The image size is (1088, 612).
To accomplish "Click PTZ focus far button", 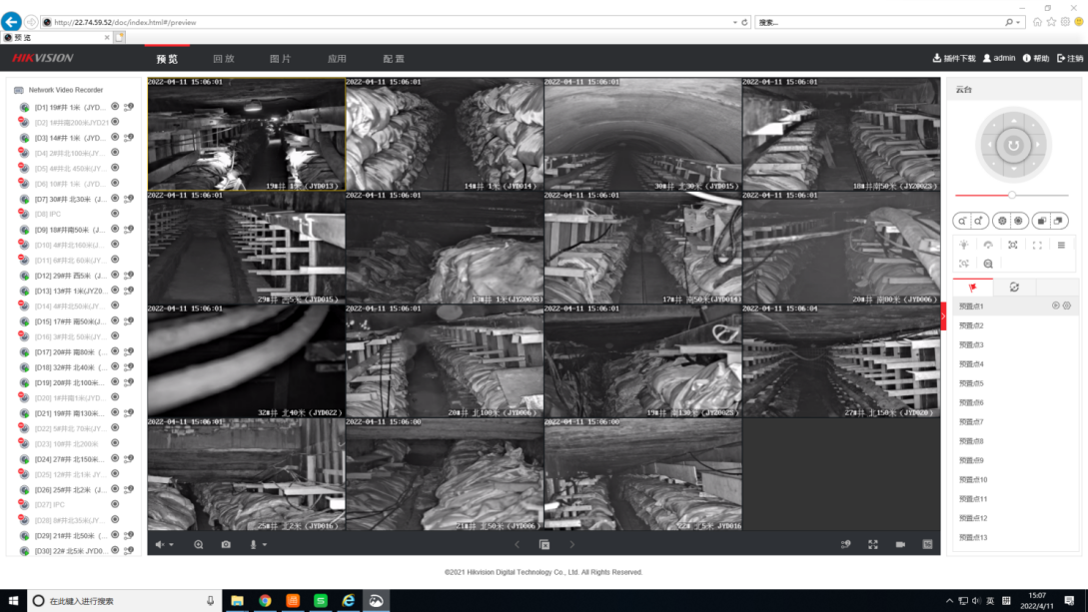I will 1019,221.
